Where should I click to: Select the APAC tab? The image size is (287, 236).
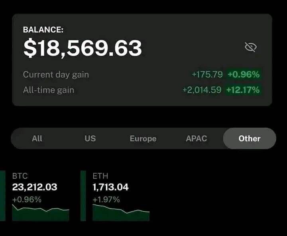[197, 139]
